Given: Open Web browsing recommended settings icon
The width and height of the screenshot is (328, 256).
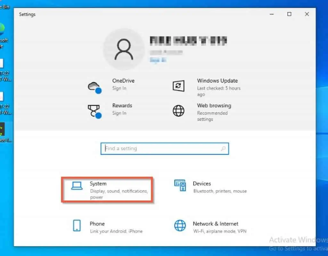Looking at the screenshot, I should click(x=178, y=111).
